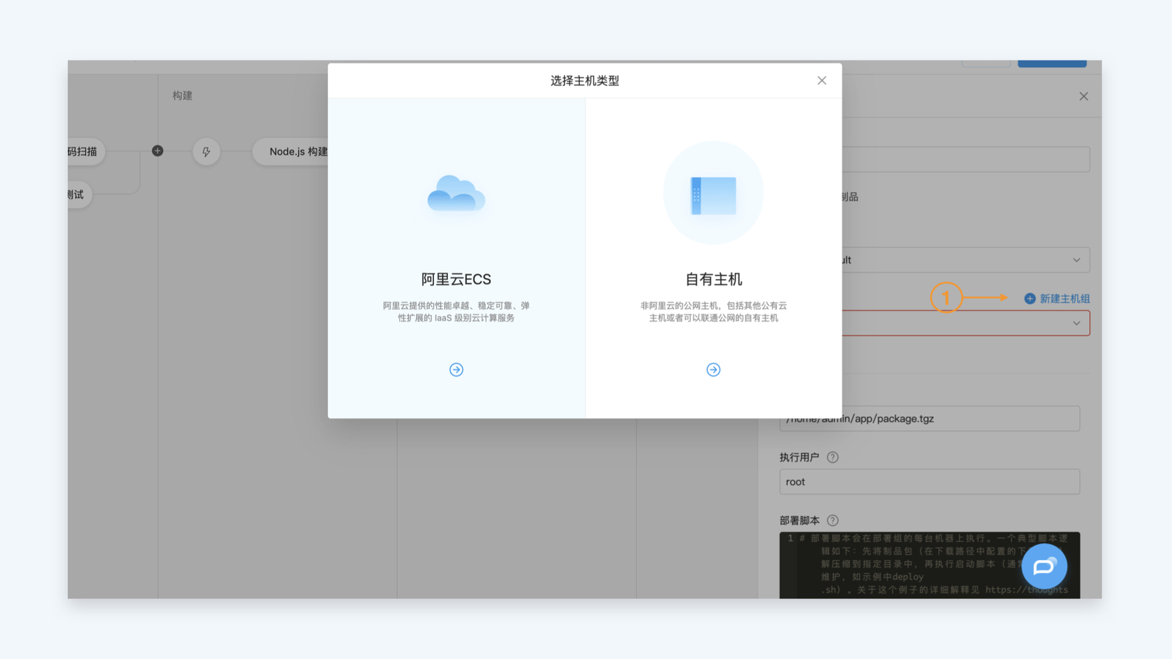Click the arrow button under 自有主机
Screen dimensions: 1172x659
pos(713,370)
